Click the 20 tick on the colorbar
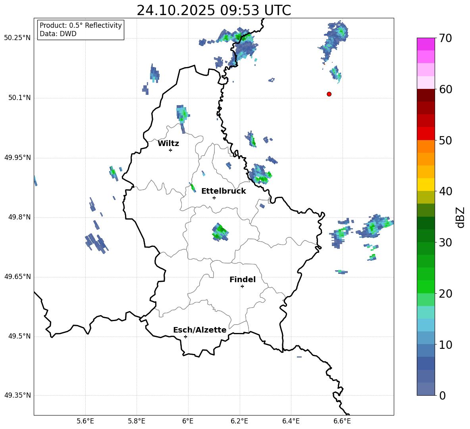Viewport: 470px width, 429px height. tap(445, 294)
